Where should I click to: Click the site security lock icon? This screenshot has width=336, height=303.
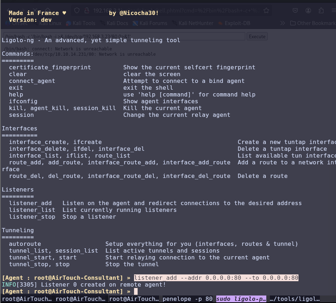click(87, 11)
